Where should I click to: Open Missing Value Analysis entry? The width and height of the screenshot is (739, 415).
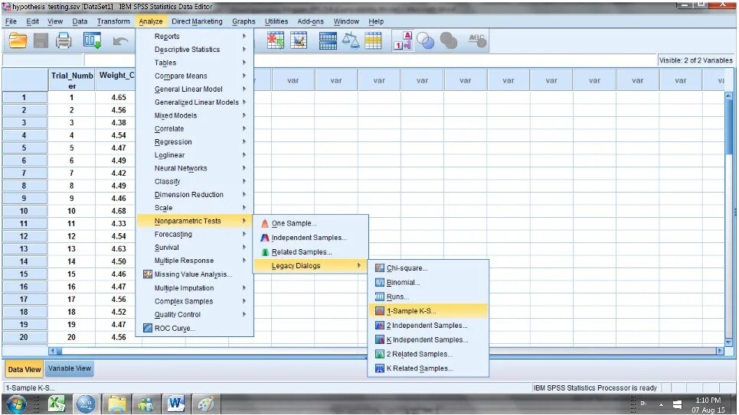tap(195, 274)
